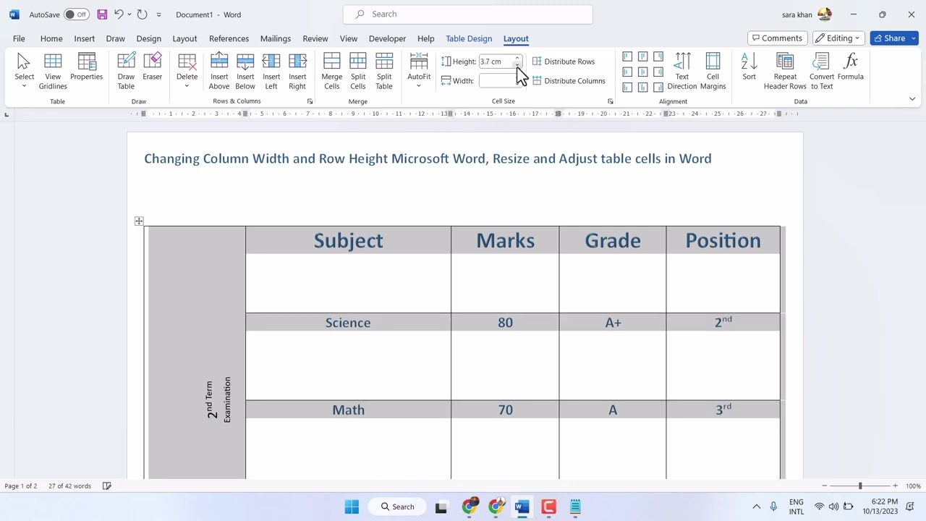The width and height of the screenshot is (926, 521).
Task: Change the cell Text Direction
Action: (682, 72)
